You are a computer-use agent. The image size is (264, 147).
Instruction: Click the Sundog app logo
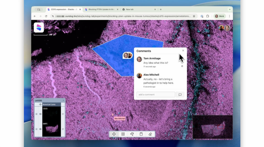tap(39, 27)
